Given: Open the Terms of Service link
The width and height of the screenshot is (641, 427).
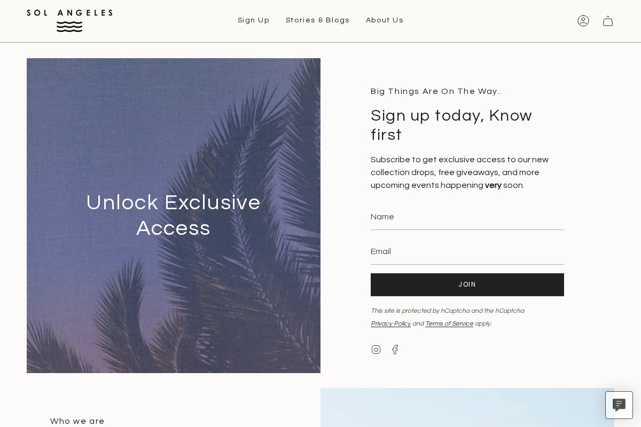Looking at the screenshot, I should [449, 324].
